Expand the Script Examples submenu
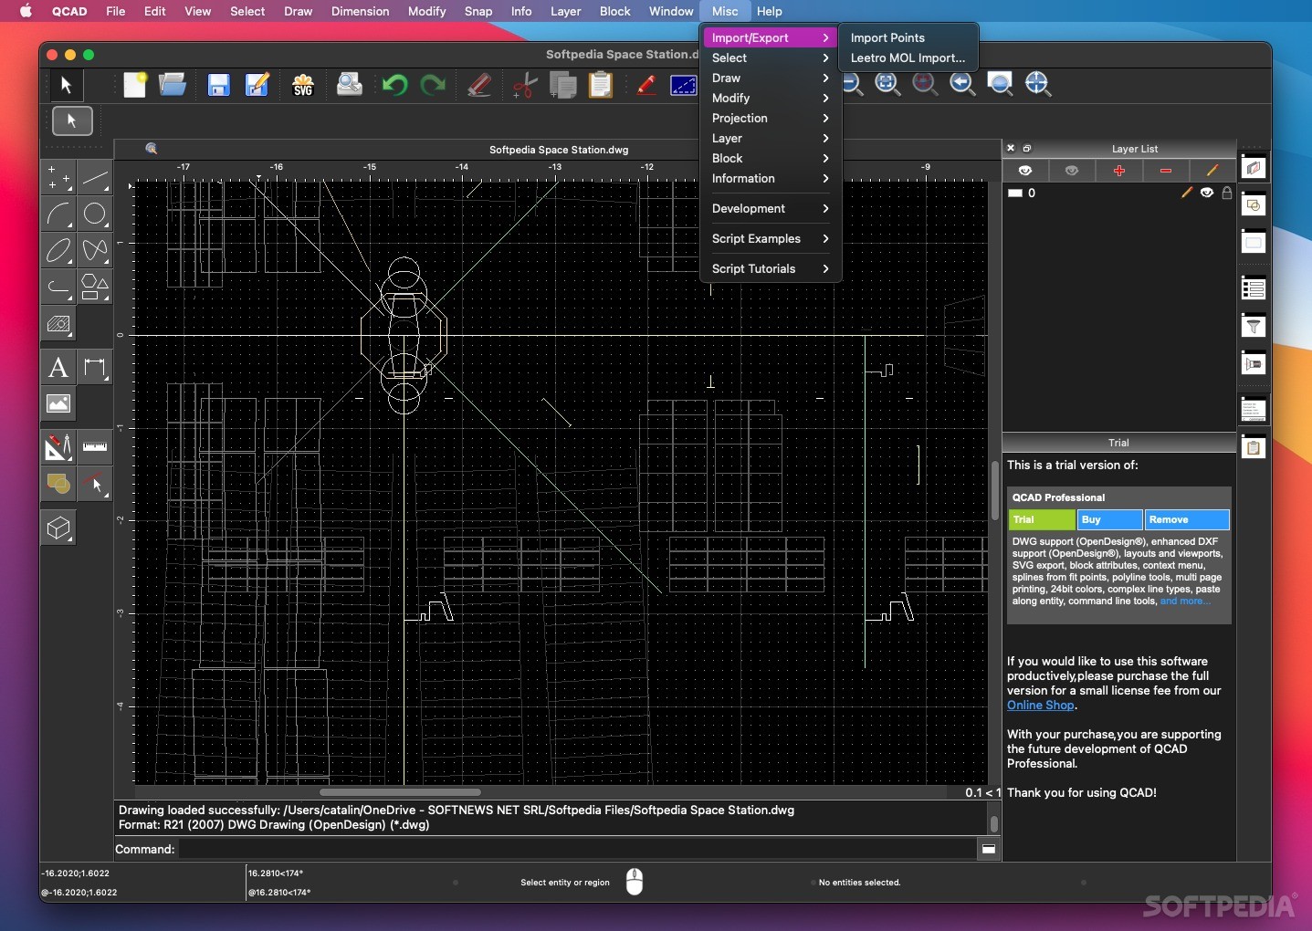Viewport: 1312px width, 931px height. (770, 238)
